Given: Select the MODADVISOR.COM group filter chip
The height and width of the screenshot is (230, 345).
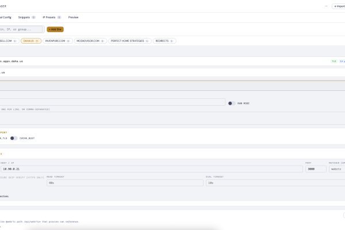Looking at the screenshot, I should [90, 41].
